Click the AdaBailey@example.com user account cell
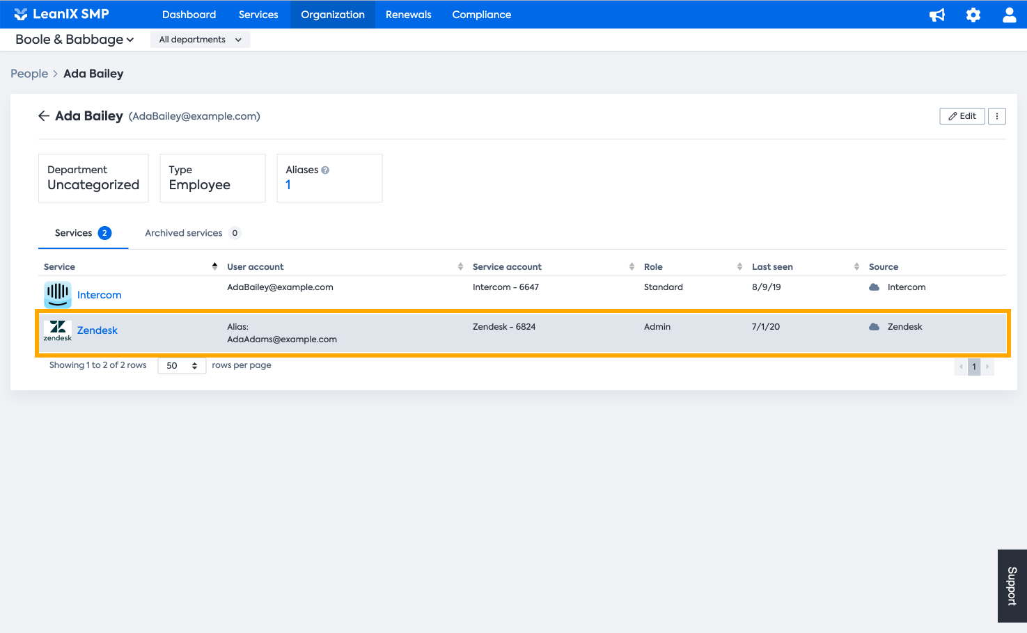This screenshot has width=1027, height=633. point(280,287)
